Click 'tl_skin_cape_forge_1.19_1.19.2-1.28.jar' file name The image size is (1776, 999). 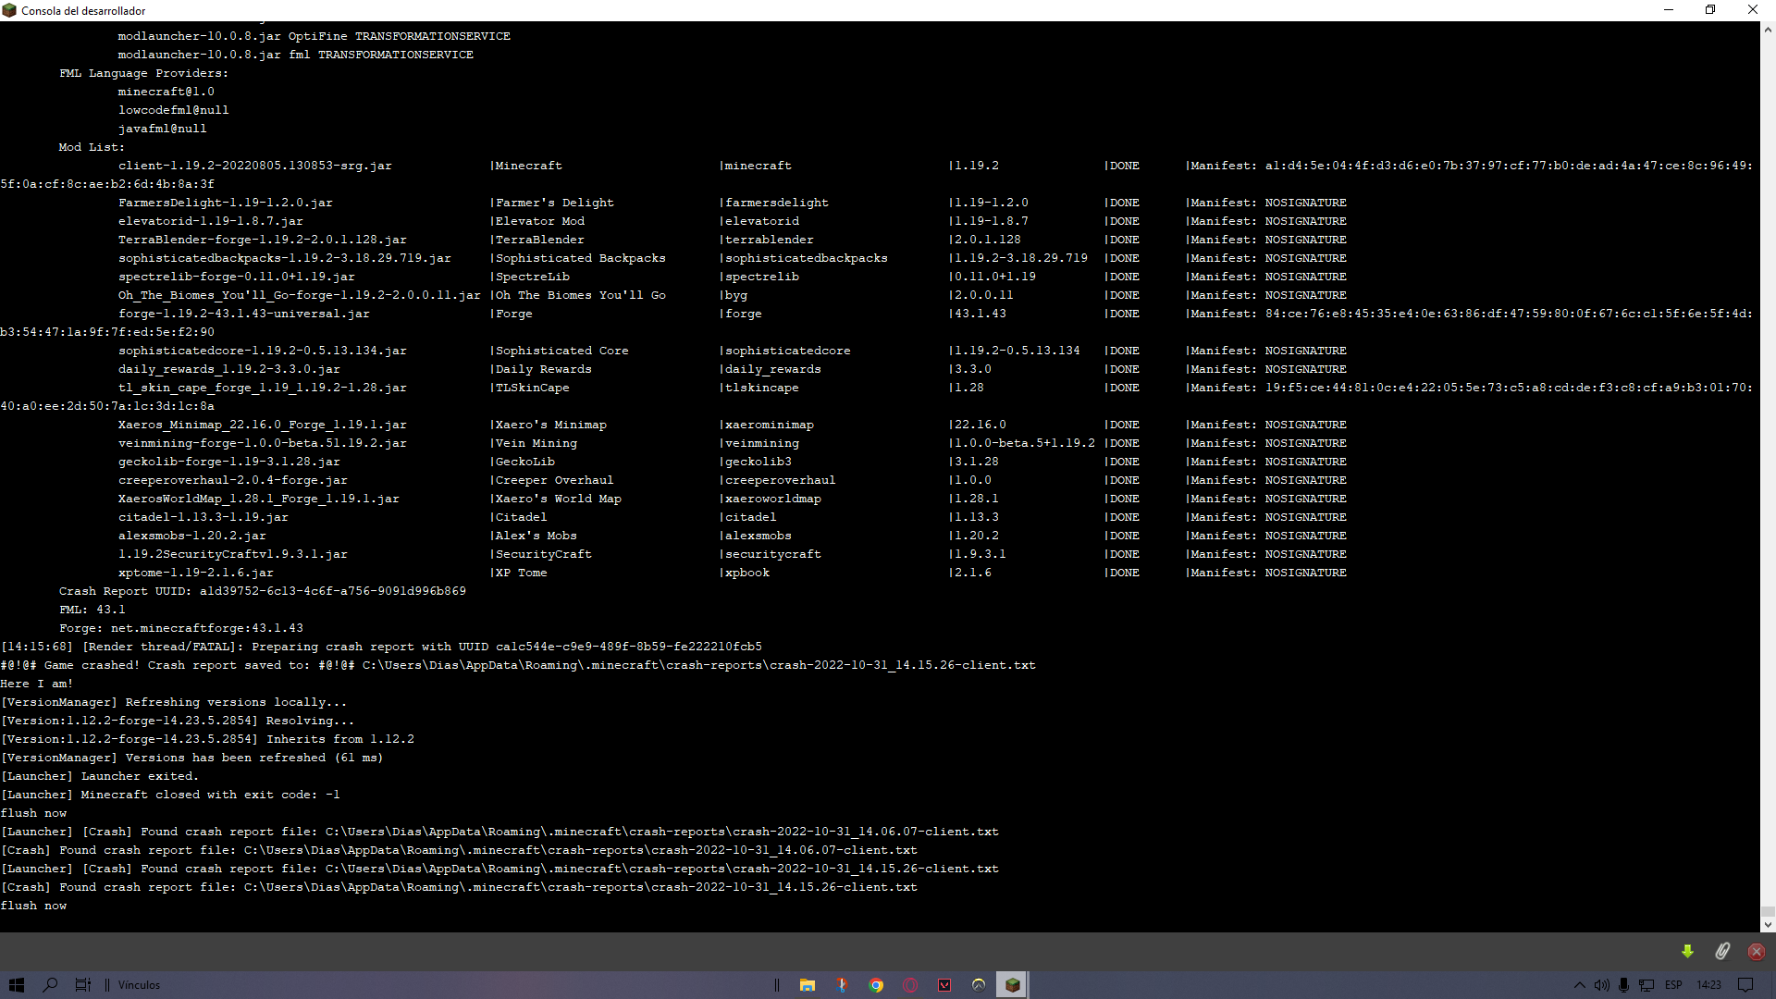click(x=263, y=388)
